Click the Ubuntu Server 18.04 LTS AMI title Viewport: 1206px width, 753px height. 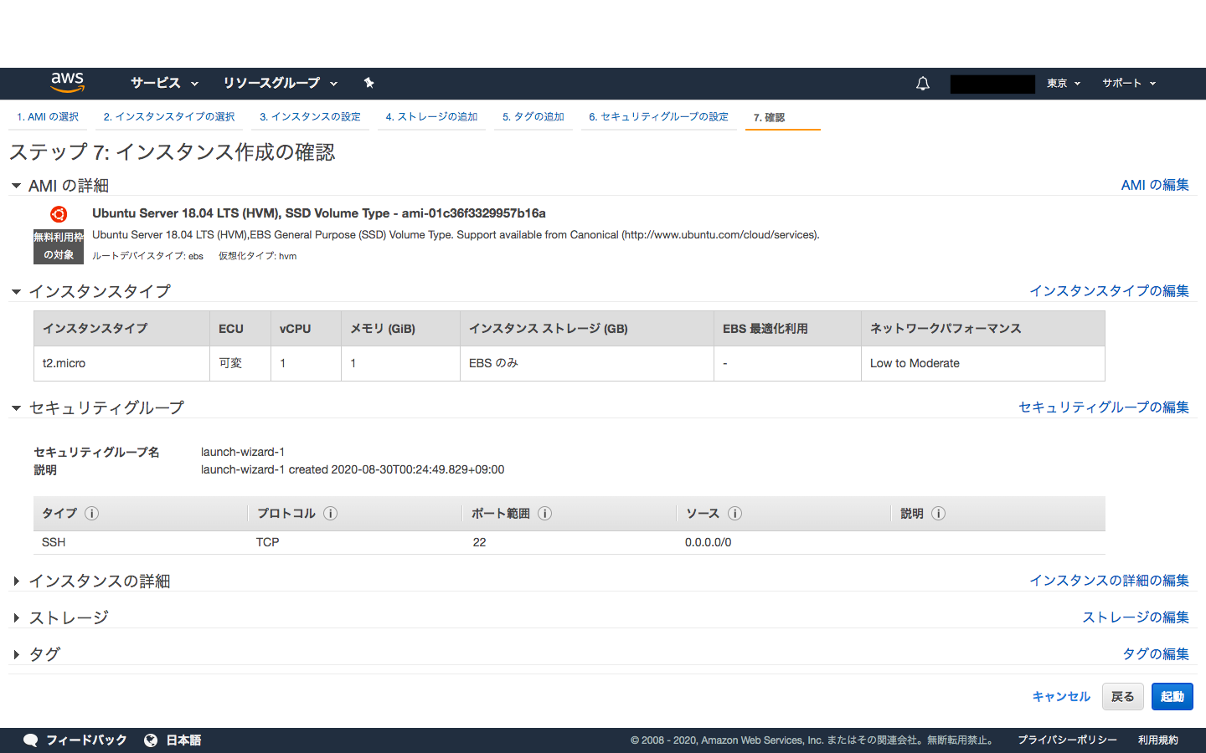pos(319,213)
